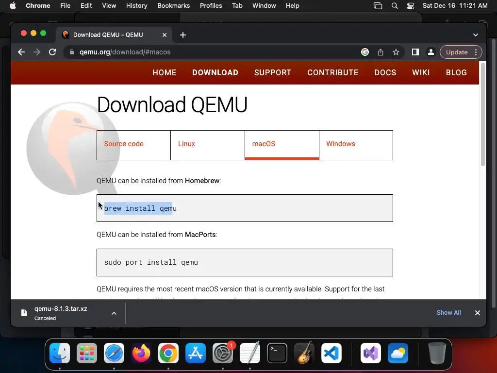Open the DOWNLOAD nav link
Viewport: 497px width, 373px height.
pyautogui.click(x=215, y=73)
